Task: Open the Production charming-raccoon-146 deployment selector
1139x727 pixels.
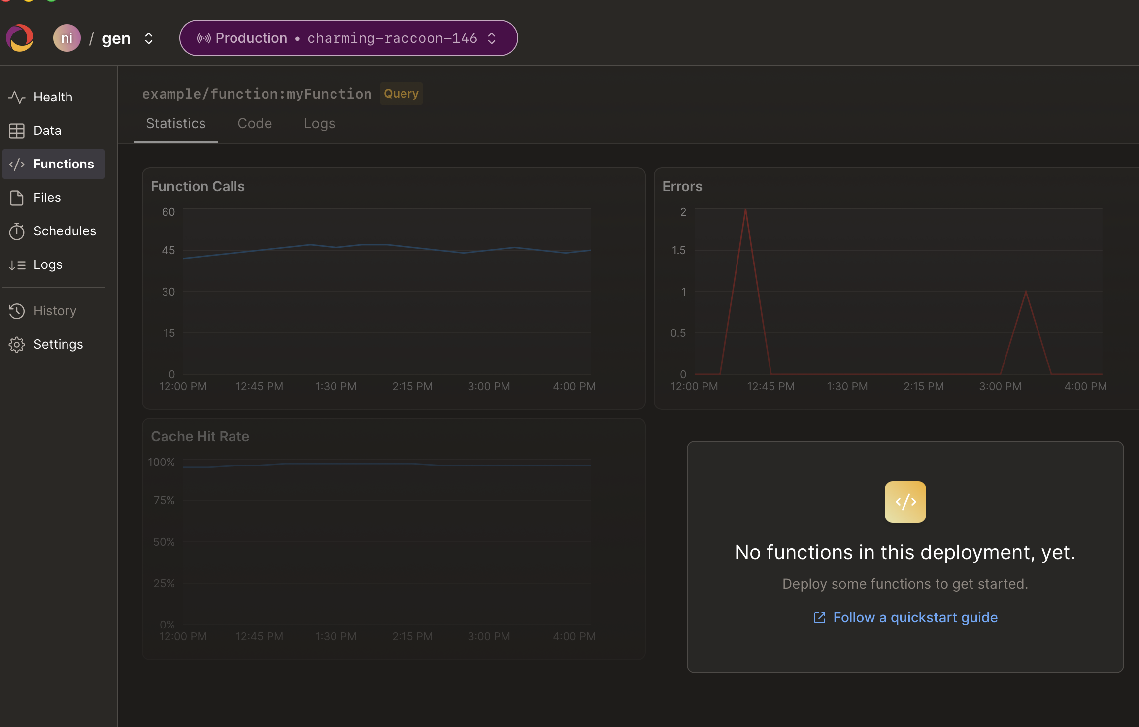Action: 348,38
